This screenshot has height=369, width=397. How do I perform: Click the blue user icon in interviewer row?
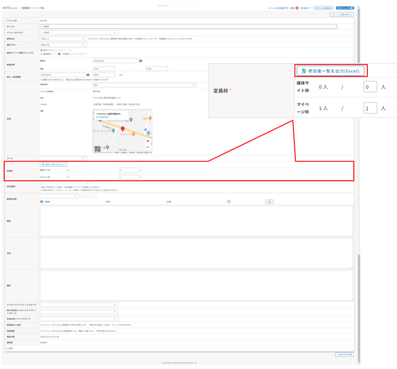coord(42,201)
